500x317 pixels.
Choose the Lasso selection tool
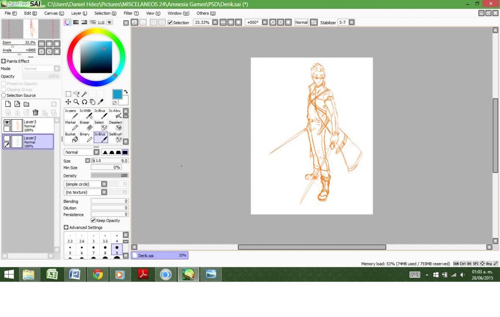76,94
